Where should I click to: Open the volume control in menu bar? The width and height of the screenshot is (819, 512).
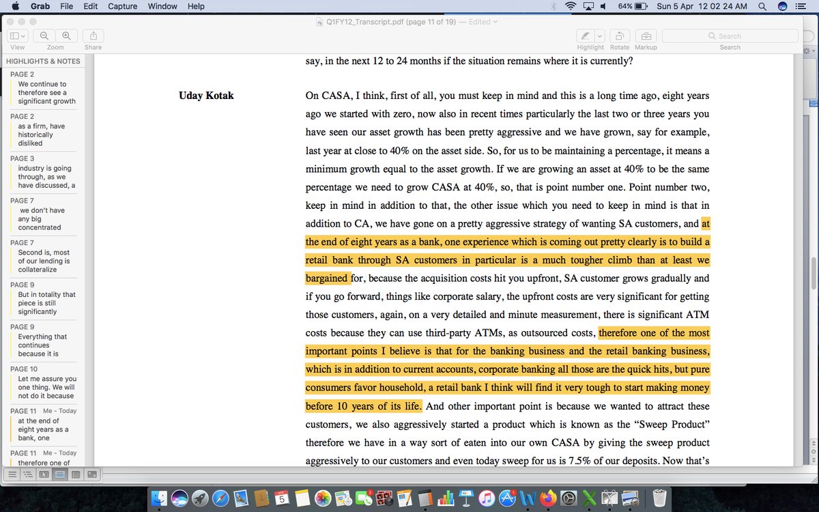click(x=604, y=6)
